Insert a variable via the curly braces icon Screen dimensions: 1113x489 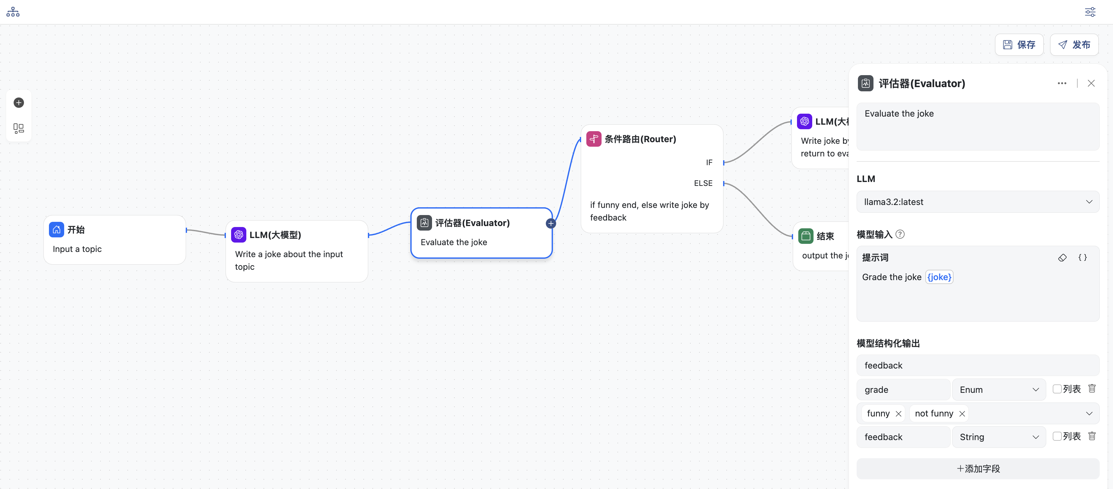pyautogui.click(x=1082, y=258)
